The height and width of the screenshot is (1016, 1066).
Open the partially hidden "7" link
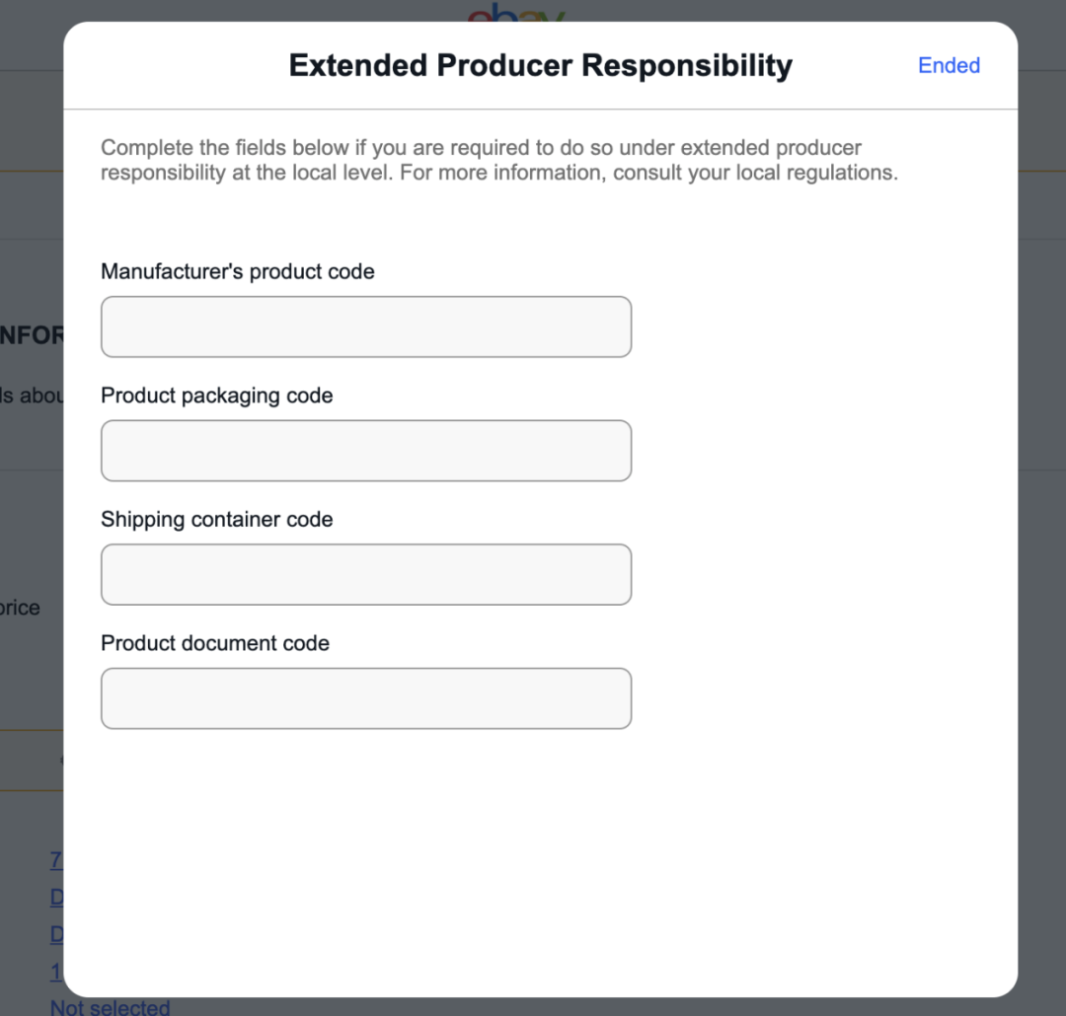(x=56, y=860)
